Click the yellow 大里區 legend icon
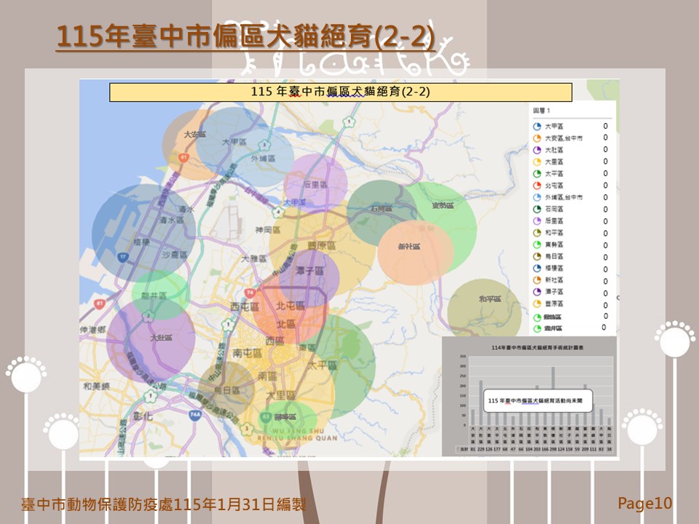Screen dimensions: 699x524 (x=537, y=162)
